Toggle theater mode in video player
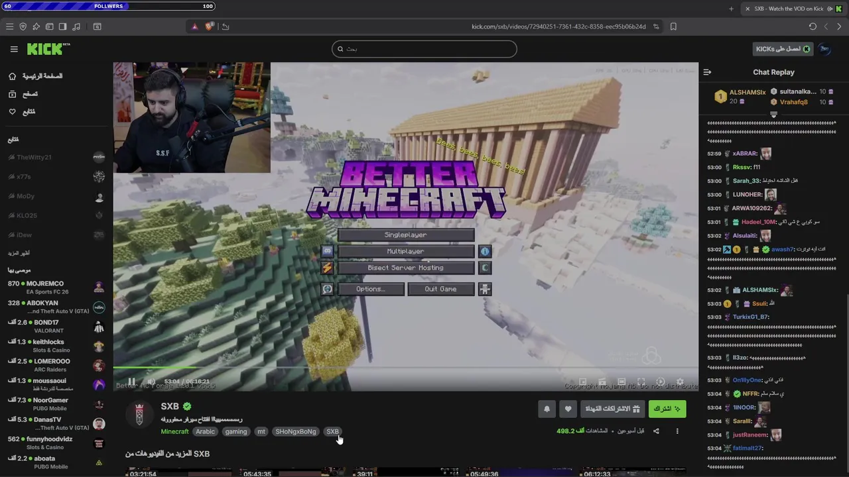The image size is (849, 477). point(621,382)
